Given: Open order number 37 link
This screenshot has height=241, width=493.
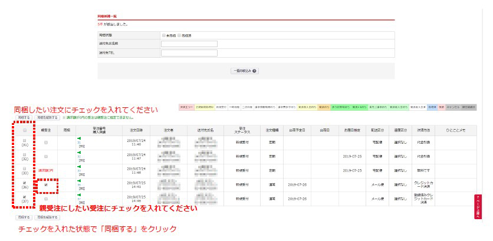Looking at the screenshot, I should 79,199.
